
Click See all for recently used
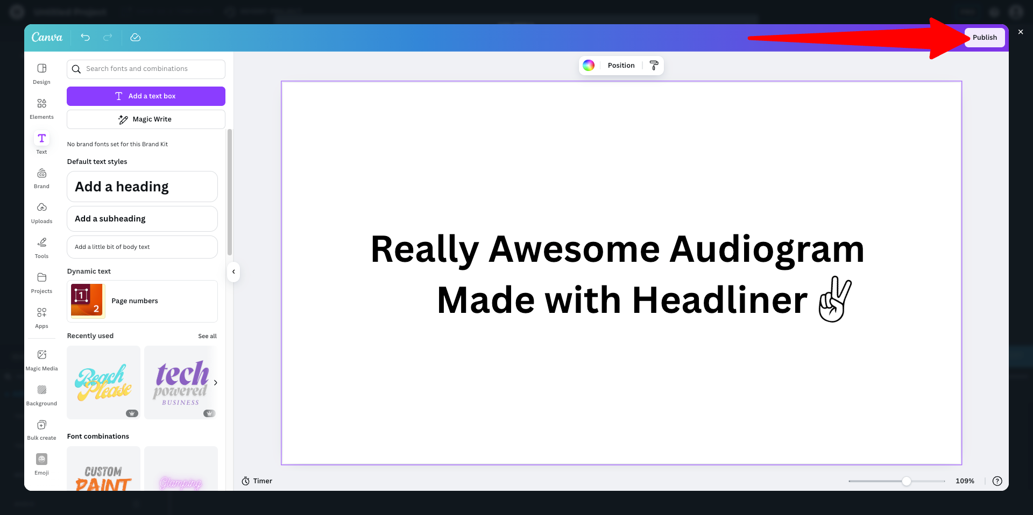tap(207, 336)
